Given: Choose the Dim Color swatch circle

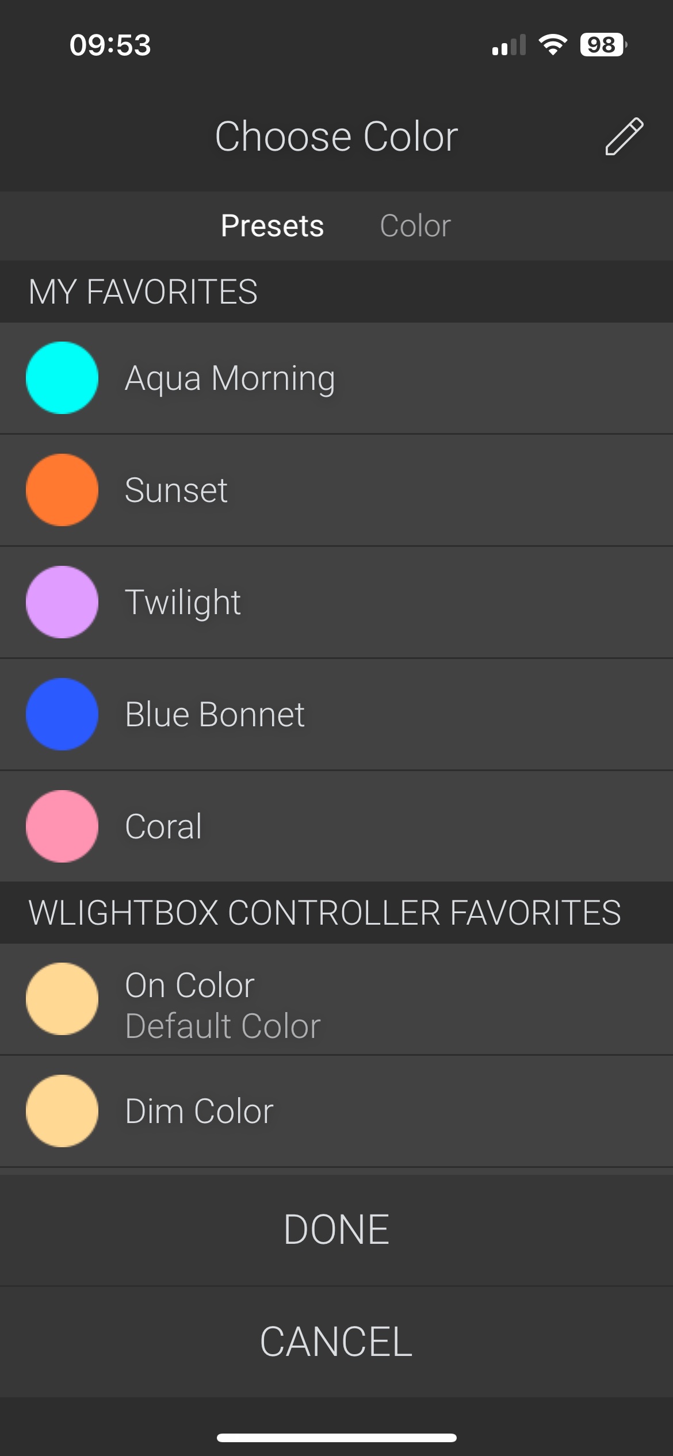Looking at the screenshot, I should [x=62, y=1111].
